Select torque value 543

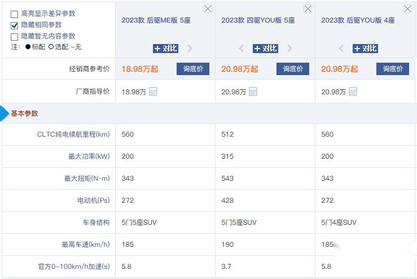coord(227,178)
